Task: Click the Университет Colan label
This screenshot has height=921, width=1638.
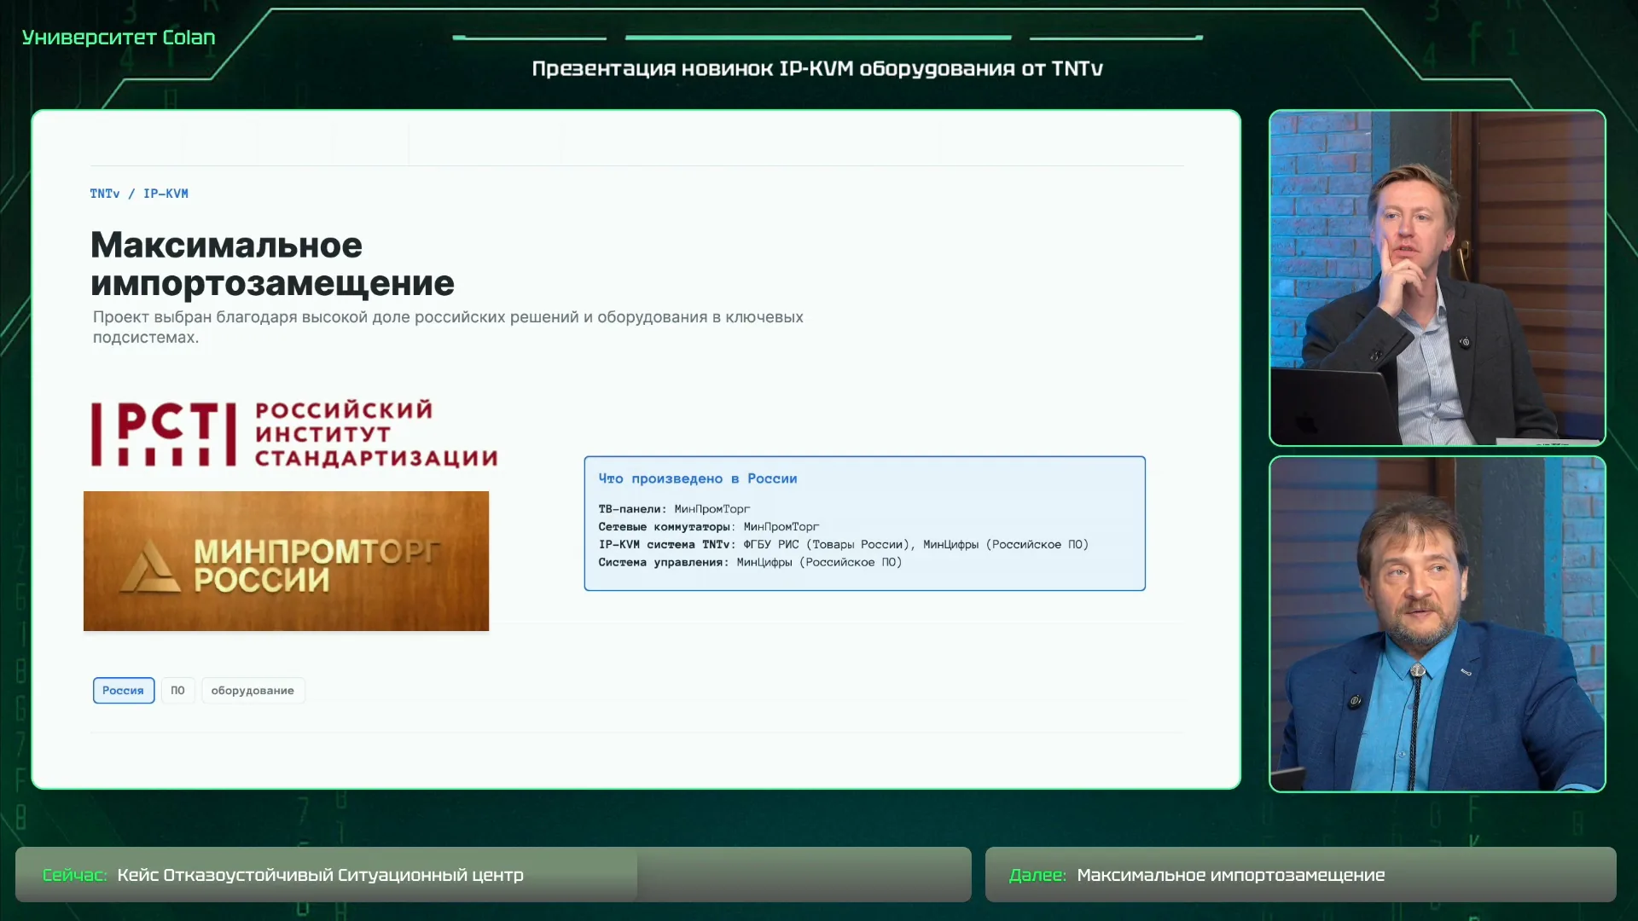Action: point(119,38)
